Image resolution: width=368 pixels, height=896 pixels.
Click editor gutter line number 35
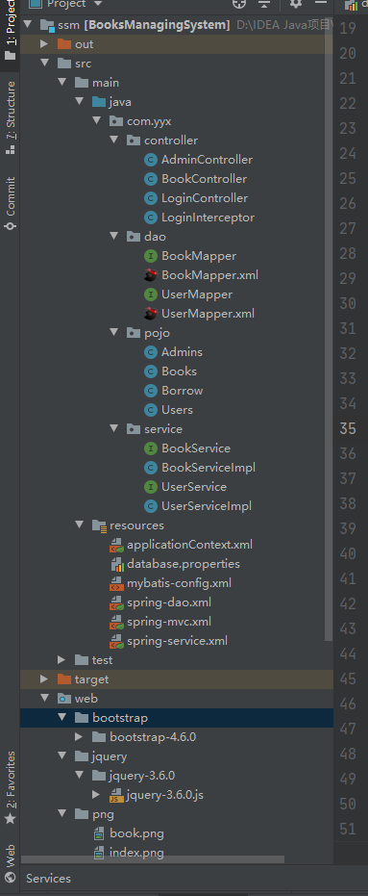pos(348,428)
